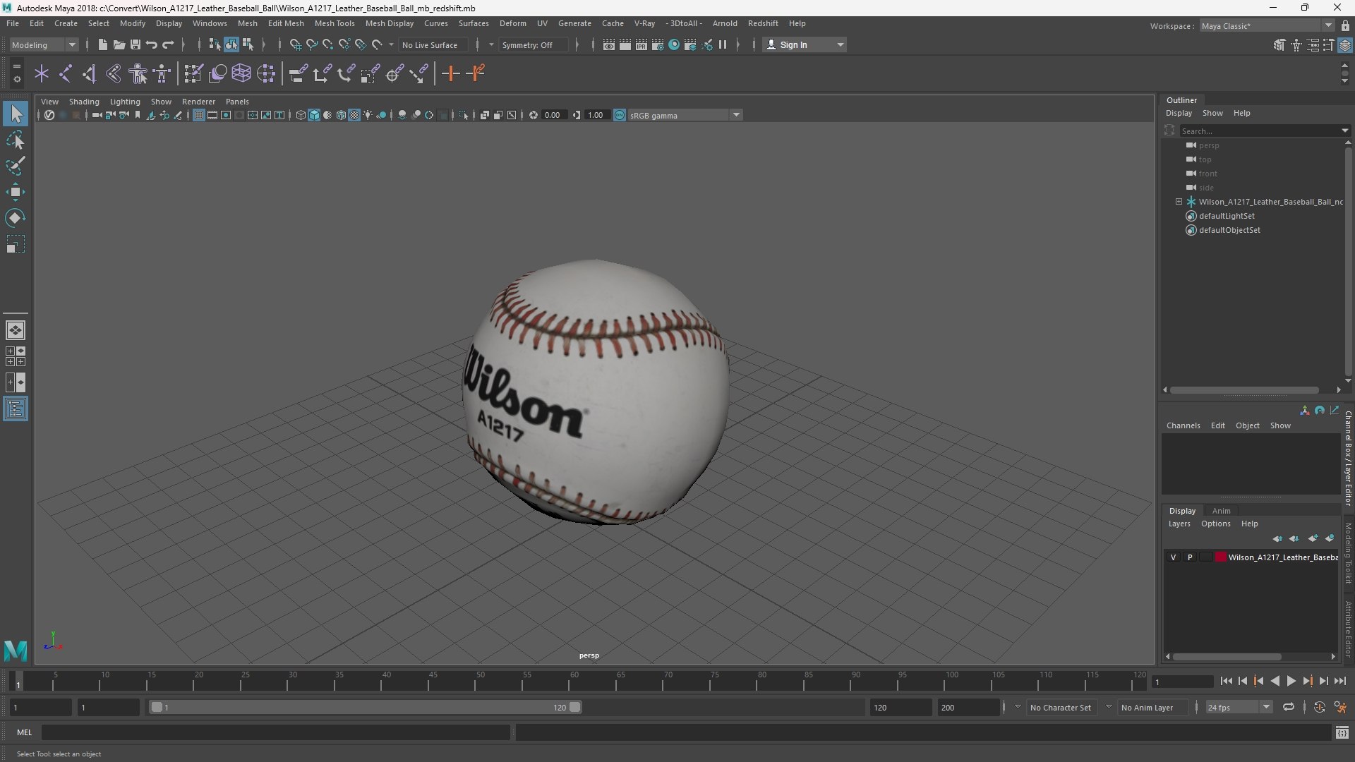
Task: Open the Redshift menu
Action: [763, 23]
